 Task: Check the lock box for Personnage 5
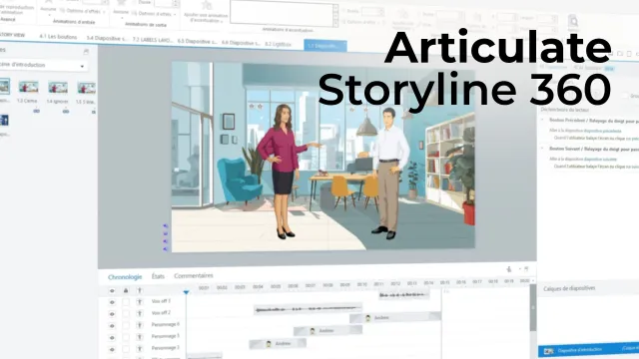point(126,337)
